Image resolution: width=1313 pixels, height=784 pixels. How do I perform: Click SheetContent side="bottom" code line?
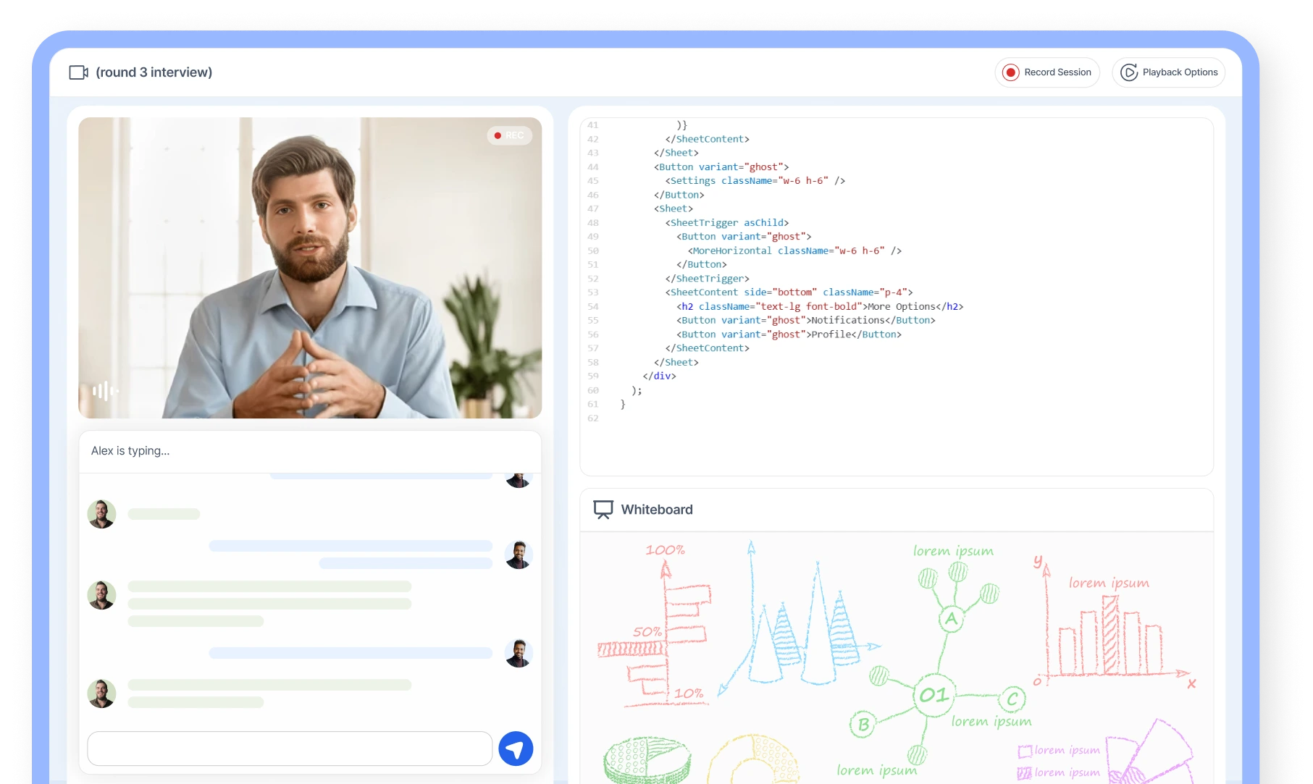click(789, 292)
